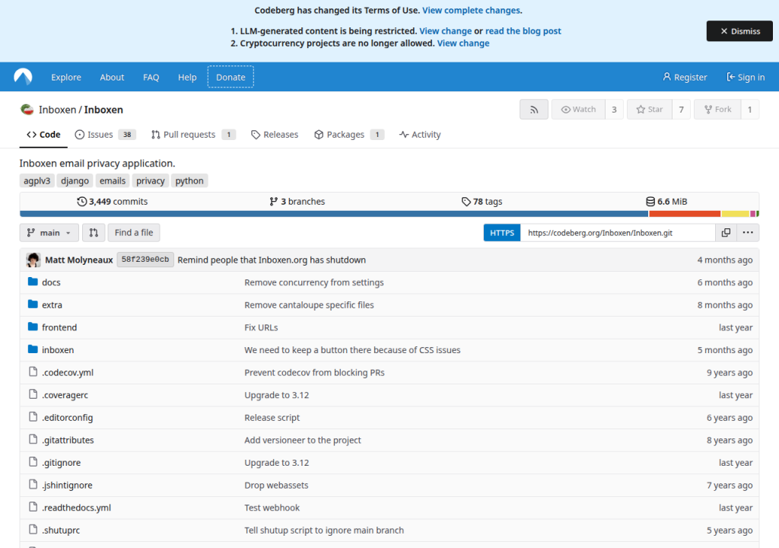Open the three-dots more clone options
Image resolution: width=779 pixels, height=548 pixels.
coord(748,233)
